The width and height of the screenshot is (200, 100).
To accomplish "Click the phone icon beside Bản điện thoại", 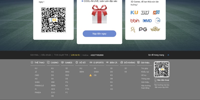I will [x=155, y=80].
